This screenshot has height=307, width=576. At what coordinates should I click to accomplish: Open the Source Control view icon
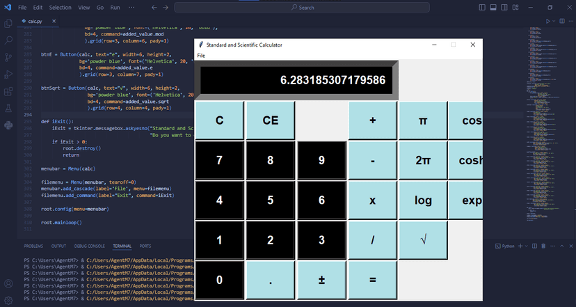[8, 57]
